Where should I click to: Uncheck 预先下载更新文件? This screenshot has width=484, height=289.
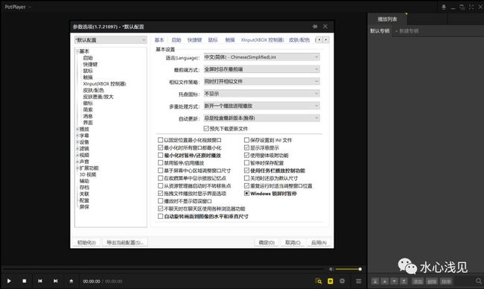(x=206, y=128)
